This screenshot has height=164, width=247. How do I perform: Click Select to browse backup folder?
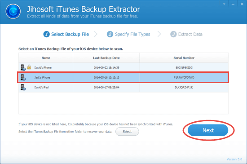pos(127,132)
